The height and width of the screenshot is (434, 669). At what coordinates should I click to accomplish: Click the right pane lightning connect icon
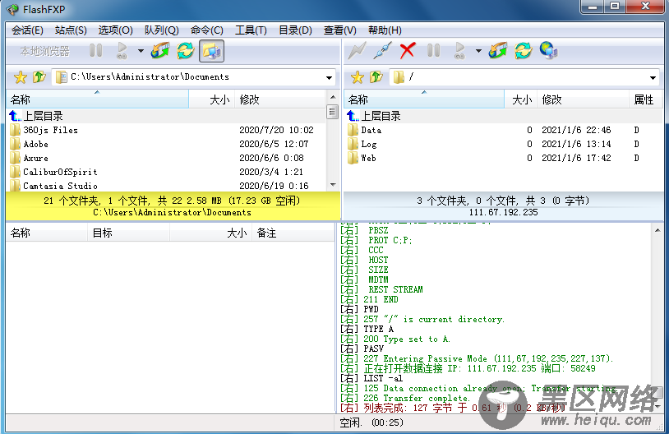point(357,51)
